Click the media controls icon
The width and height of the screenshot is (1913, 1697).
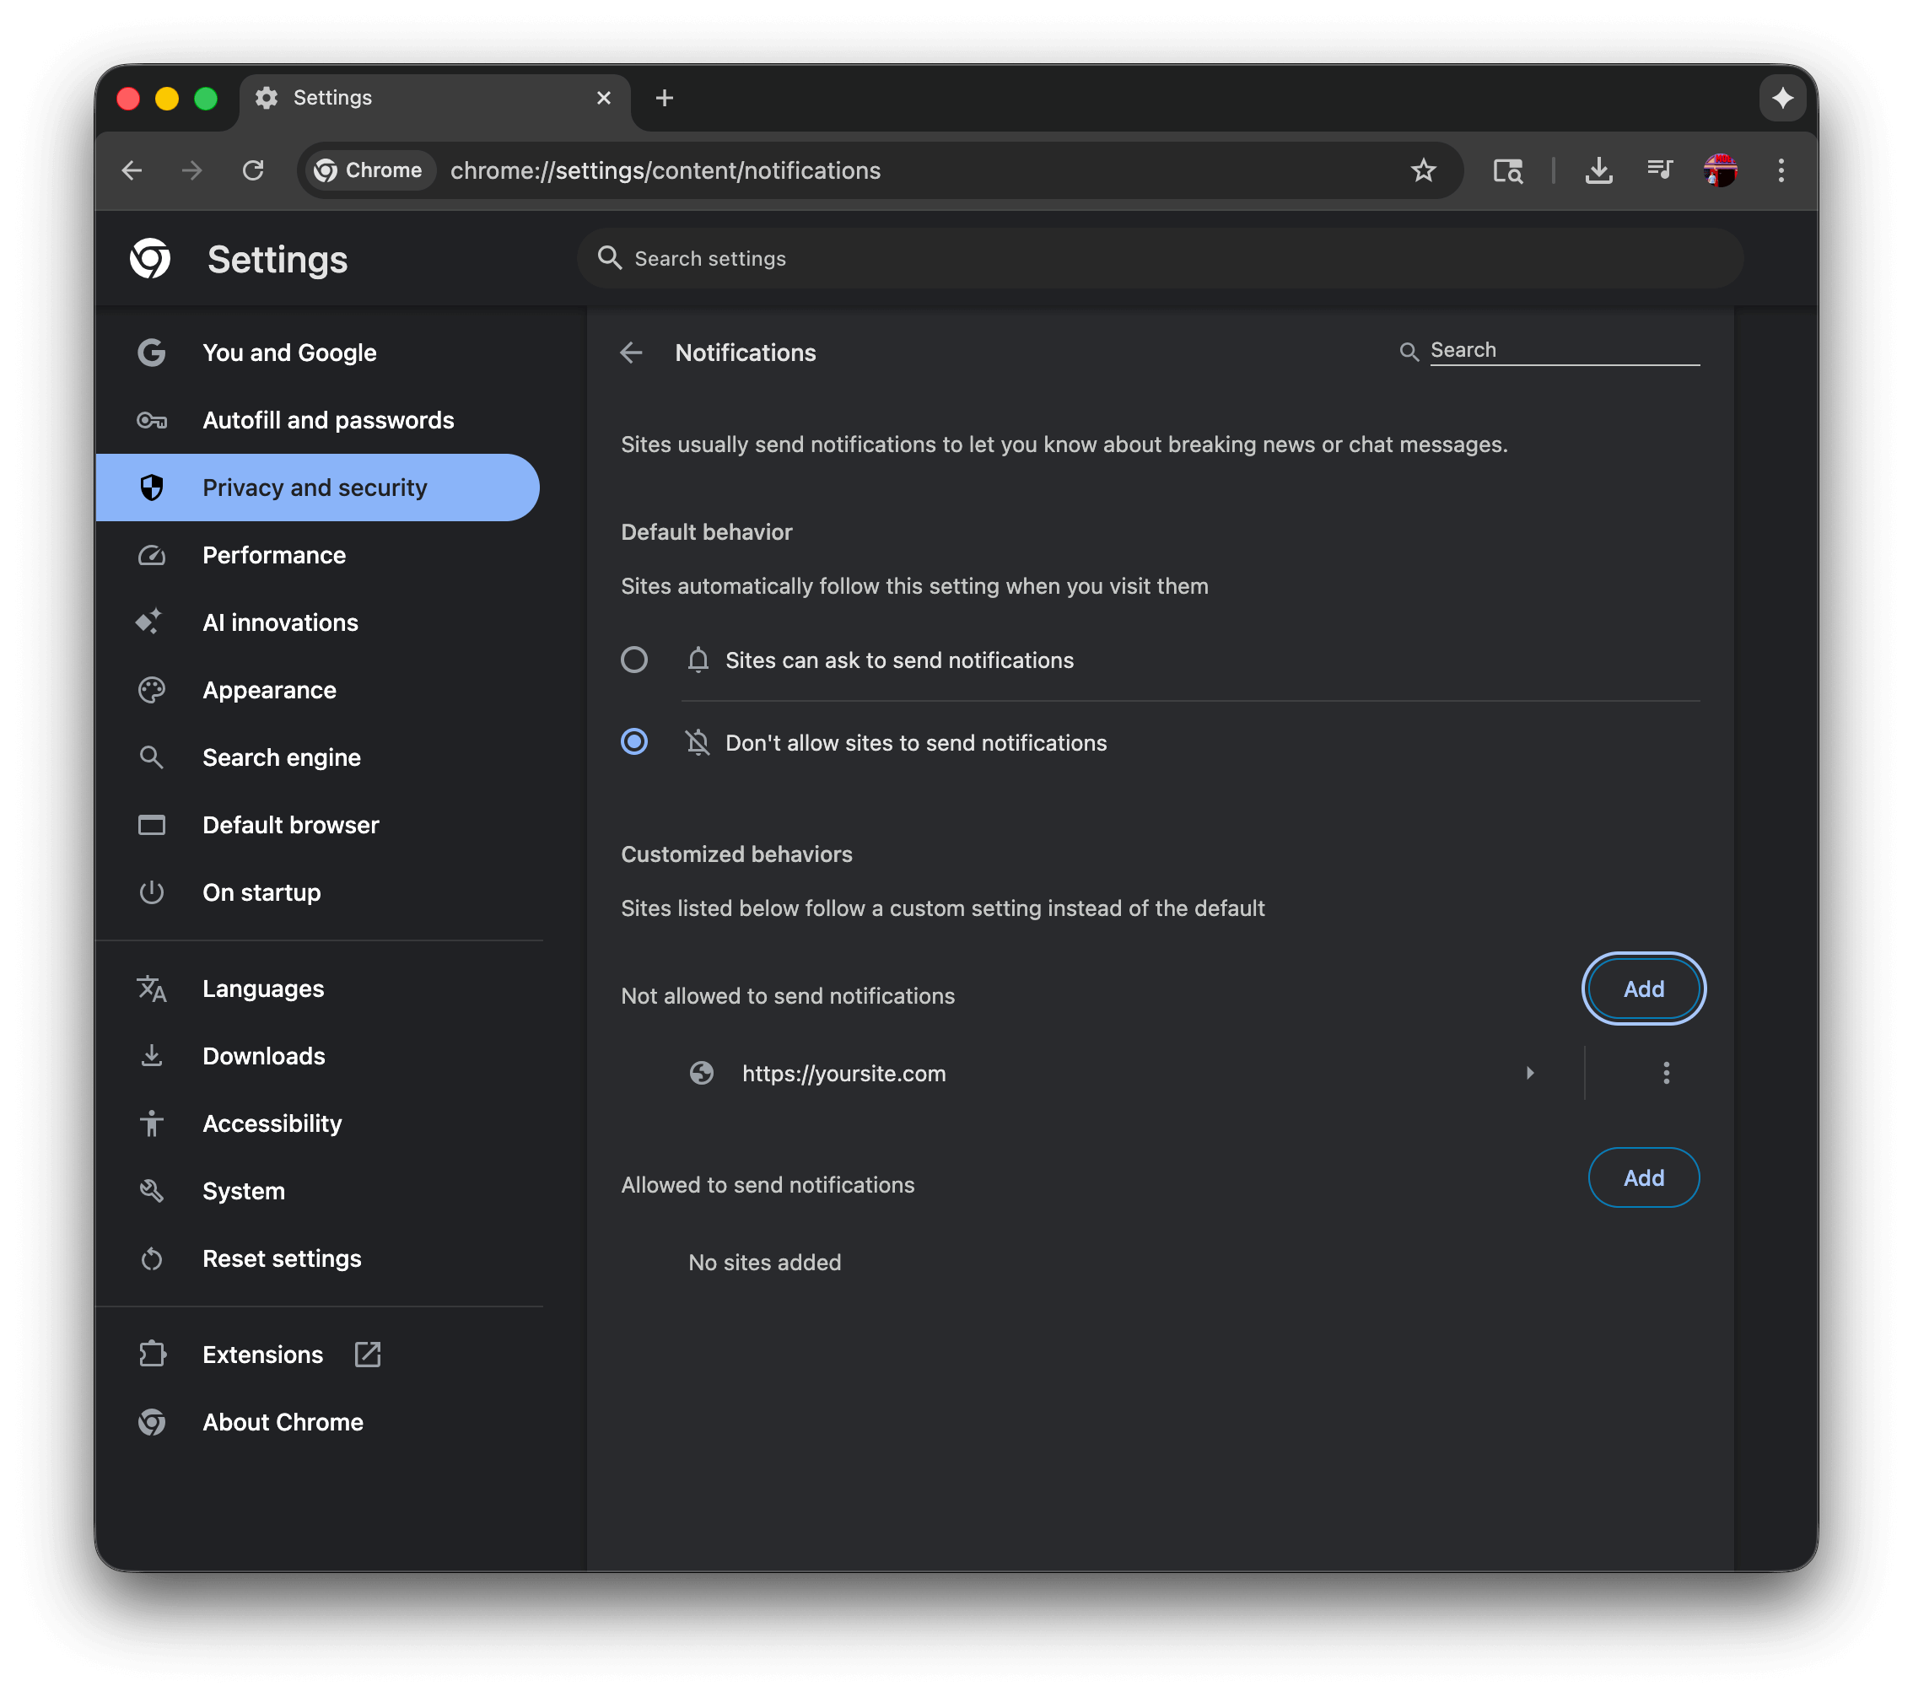pyautogui.click(x=1659, y=170)
